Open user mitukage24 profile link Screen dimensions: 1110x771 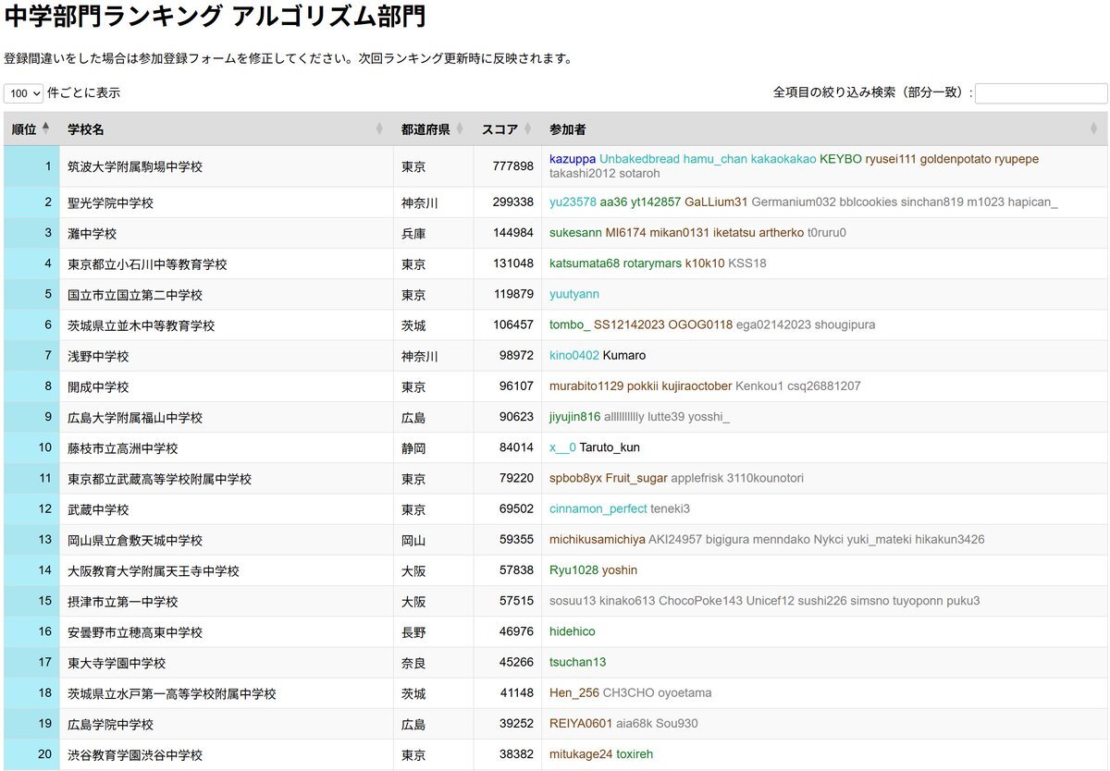(x=581, y=754)
